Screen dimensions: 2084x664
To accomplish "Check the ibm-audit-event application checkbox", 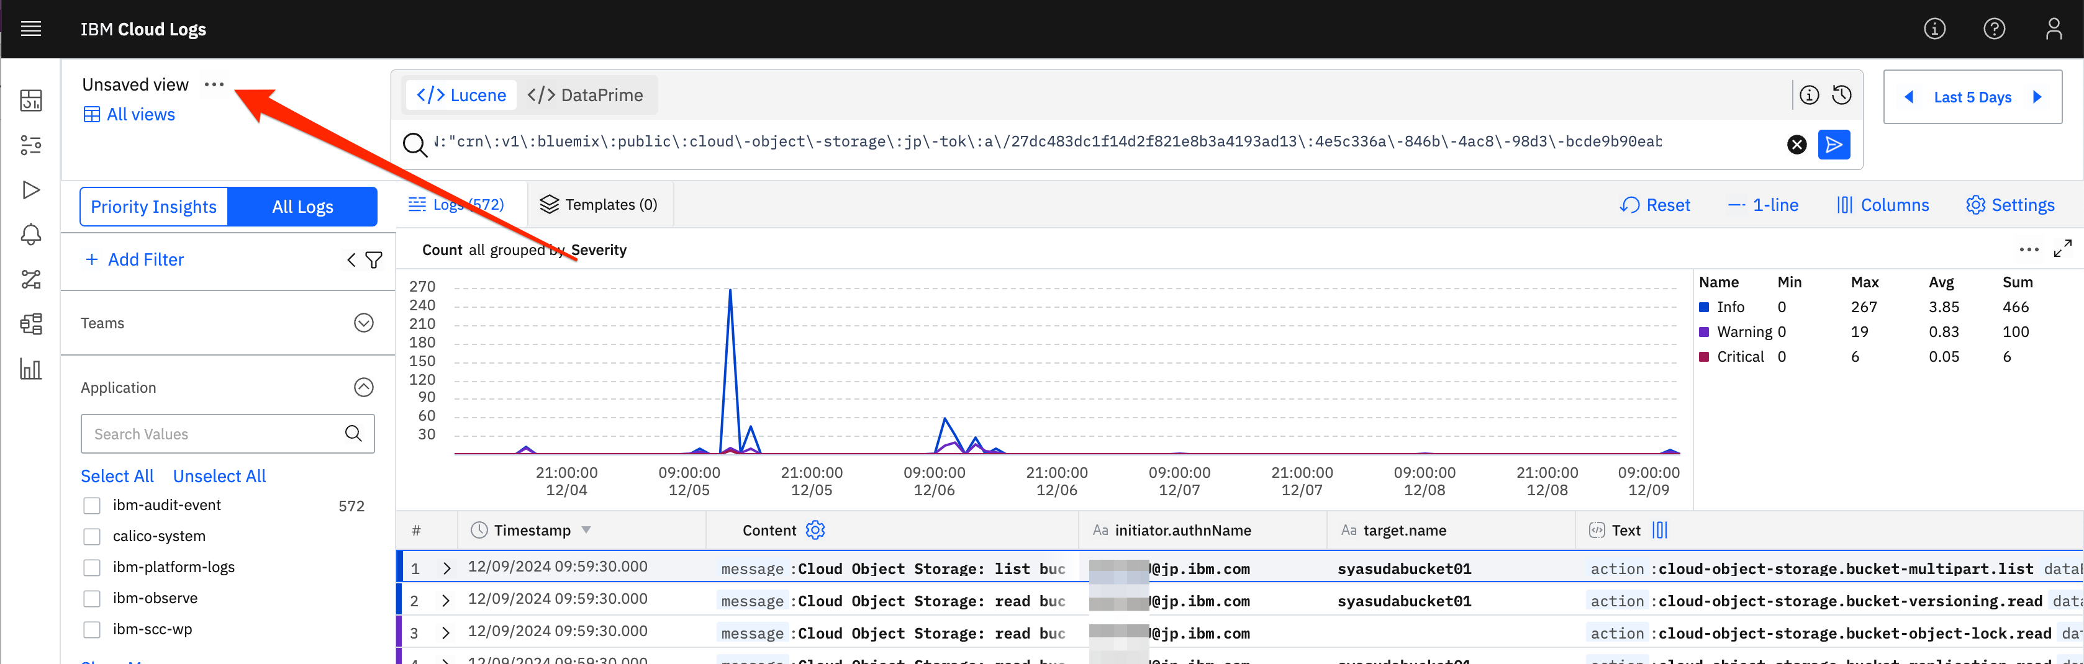I will pyautogui.click(x=93, y=506).
